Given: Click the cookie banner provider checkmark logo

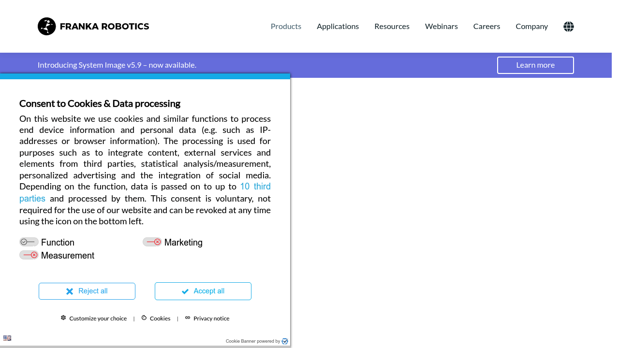Looking at the screenshot, I should tap(285, 341).
